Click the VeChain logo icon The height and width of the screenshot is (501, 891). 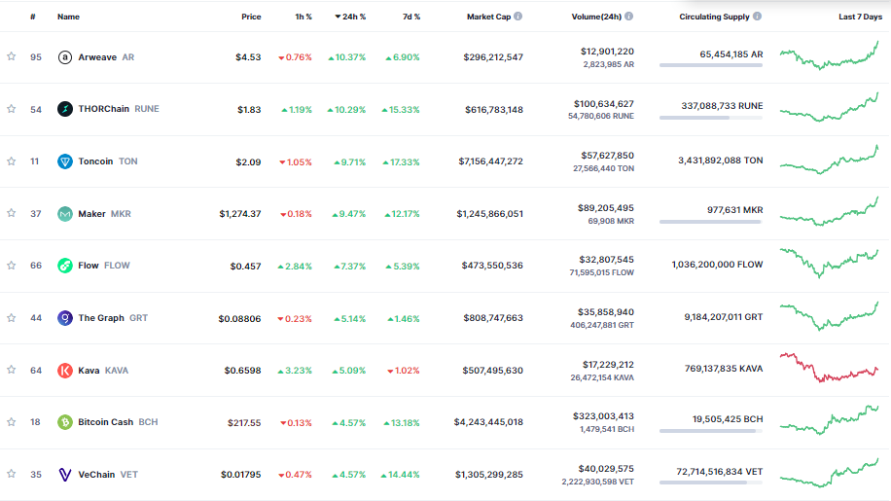coord(65,475)
